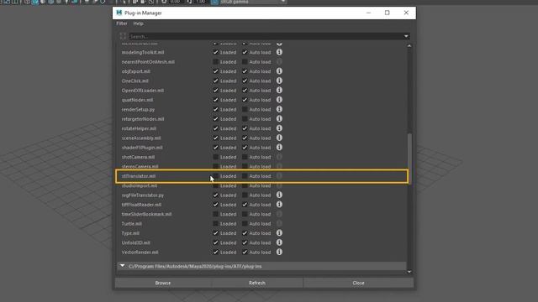Select the nearestPointOnMesh.mll plugin name

coord(148,61)
